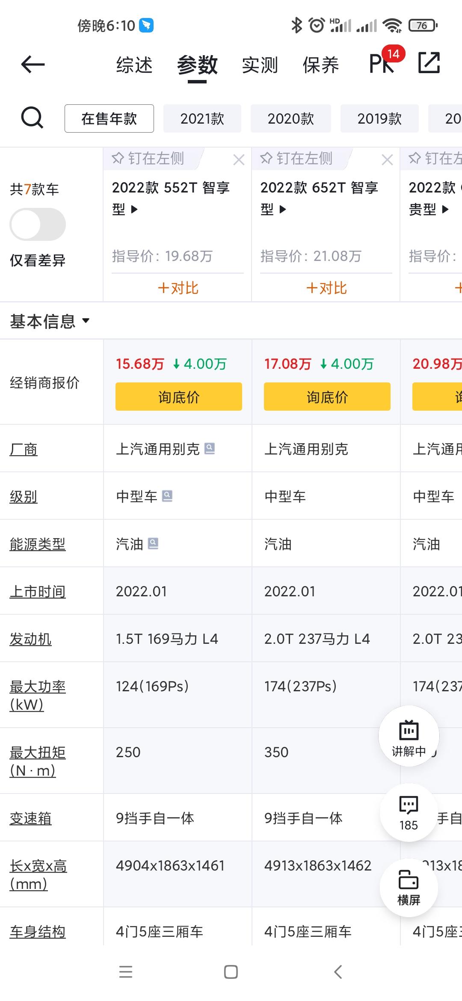This screenshot has height=1001, width=462.
Task: Remove the 652T 智享型 column with X
Action: point(387,160)
